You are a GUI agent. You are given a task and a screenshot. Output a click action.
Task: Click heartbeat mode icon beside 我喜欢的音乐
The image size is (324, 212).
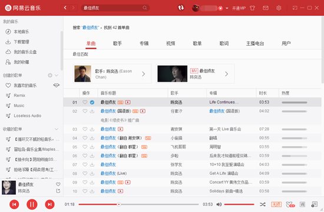[57, 85]
